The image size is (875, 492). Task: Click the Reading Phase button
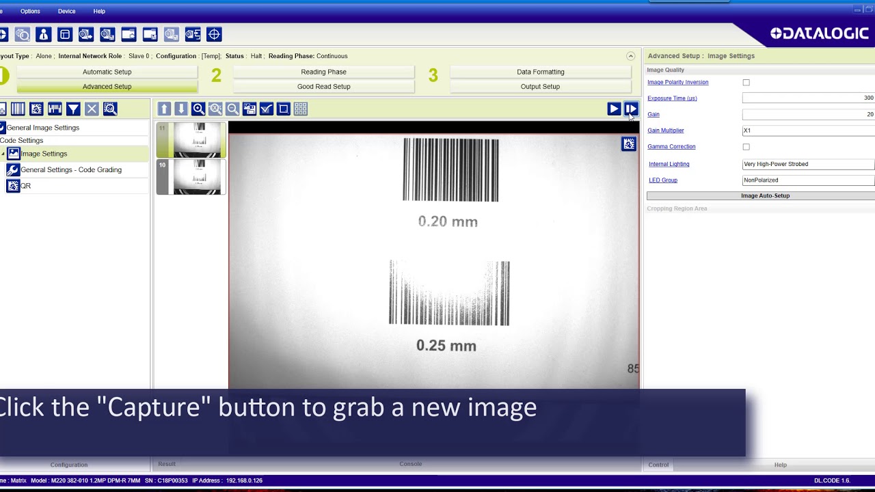pos(323,72)
